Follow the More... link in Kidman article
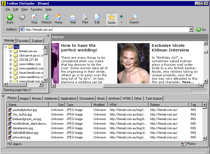Viewport: 210px width, 154px height. coord(188,82)
